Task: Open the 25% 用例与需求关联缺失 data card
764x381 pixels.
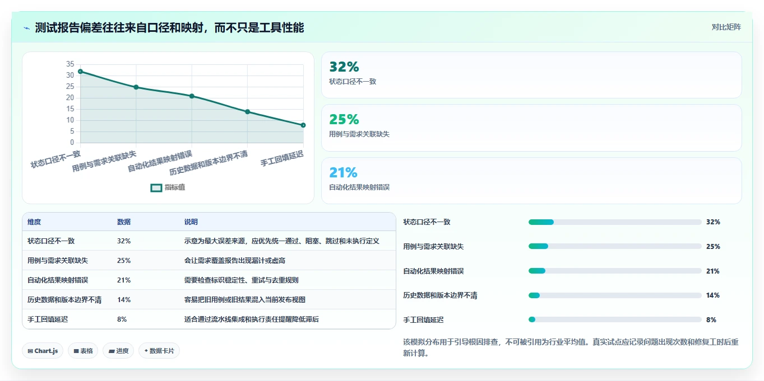Action: (x=531, y=128)
